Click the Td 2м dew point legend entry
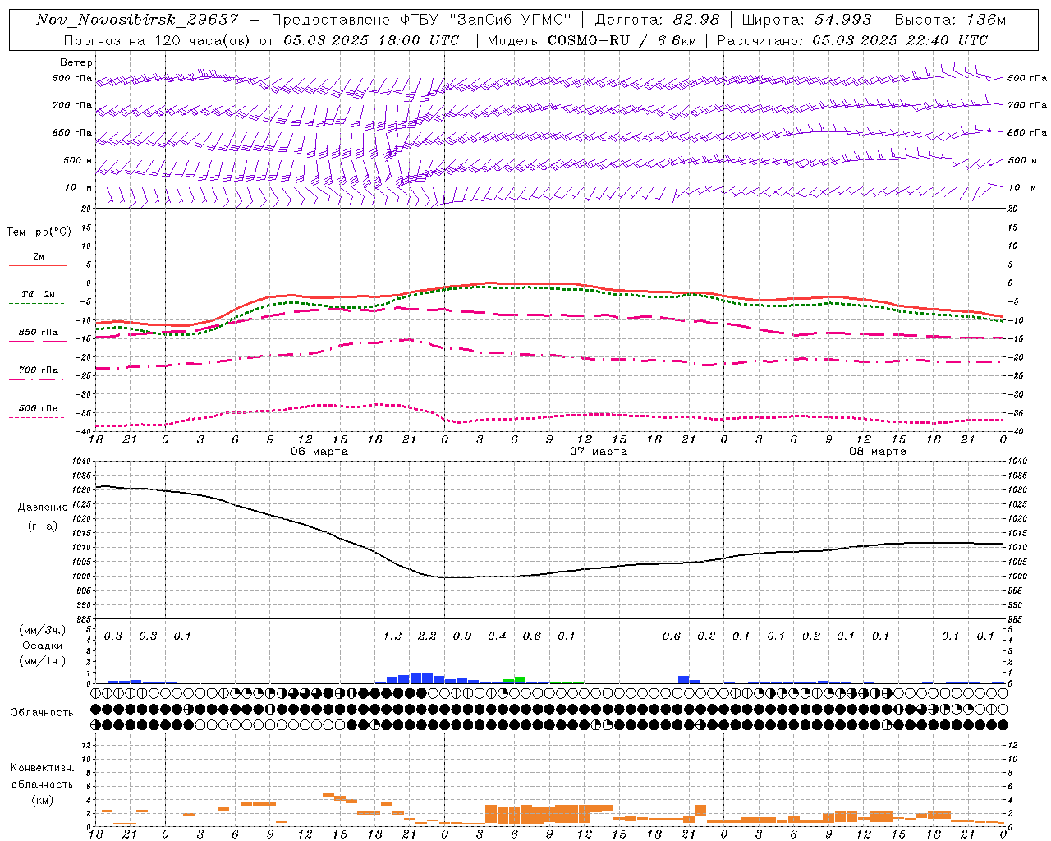The image size is (1051, 841). [39, 294]
